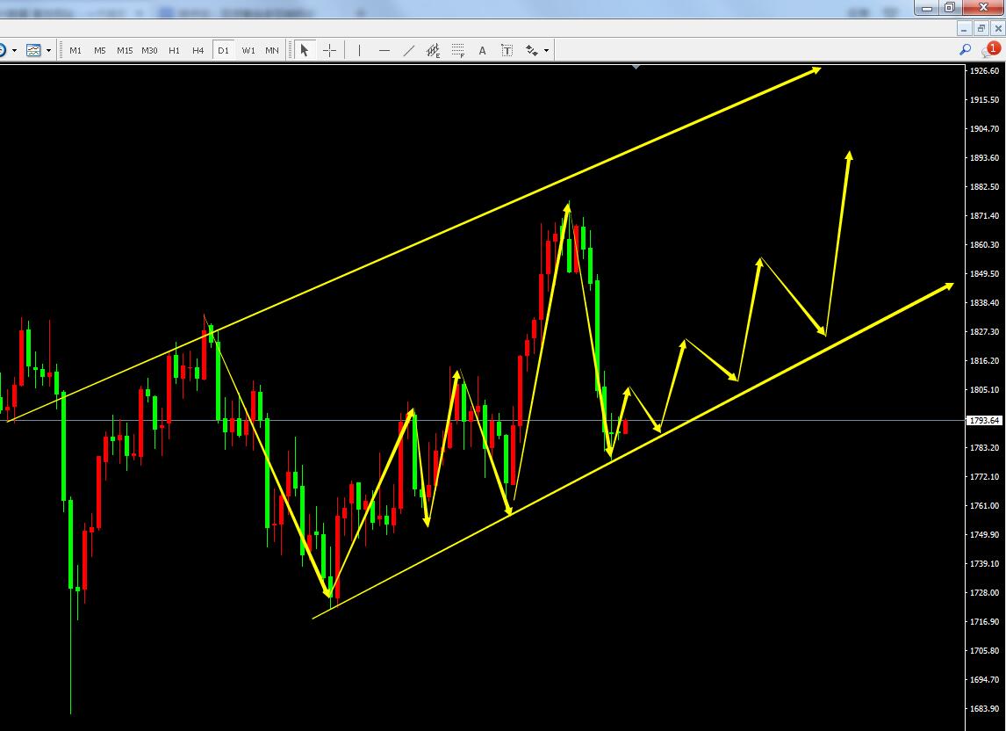The image size is (1006, 731).
Task: Pick the text tool marked A
Action: [x=483, y=50]
